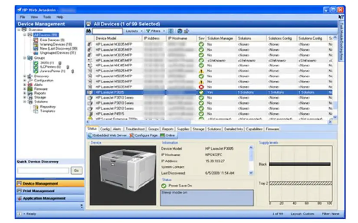
Task: Click the export devices toolbar icon
Action: [x=187, y=31]
